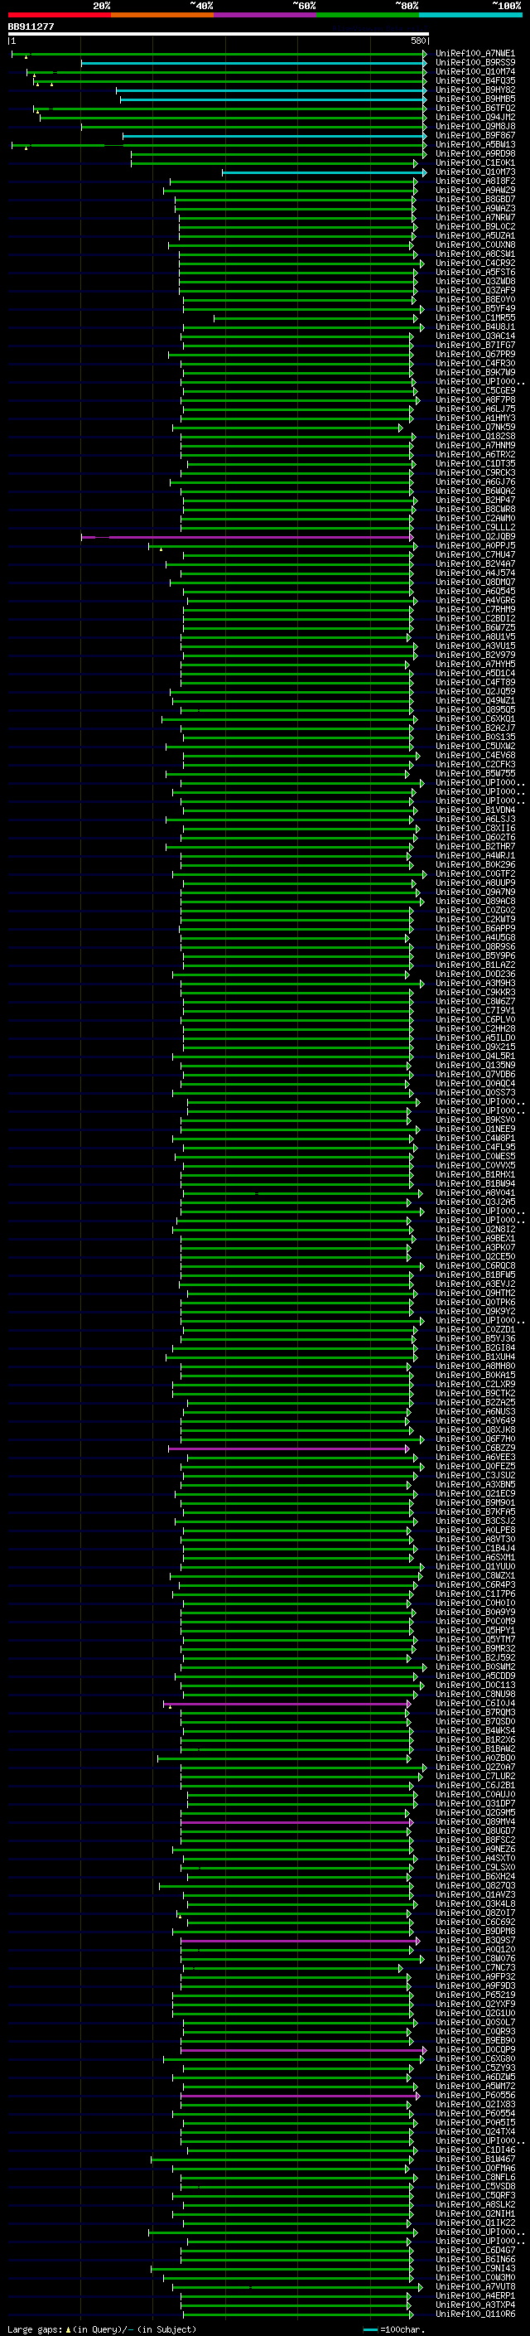Screen dimensions: 530x2336
Task: Select hit label UniRef100_Q10M73
Action: tap(475, 172)
